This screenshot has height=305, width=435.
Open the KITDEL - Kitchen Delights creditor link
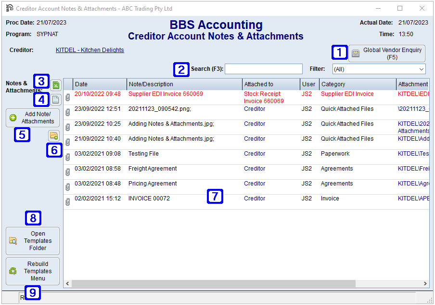coord(90,50)
